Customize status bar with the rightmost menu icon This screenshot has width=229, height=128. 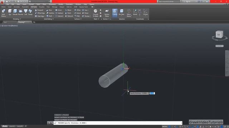[228, 127]
